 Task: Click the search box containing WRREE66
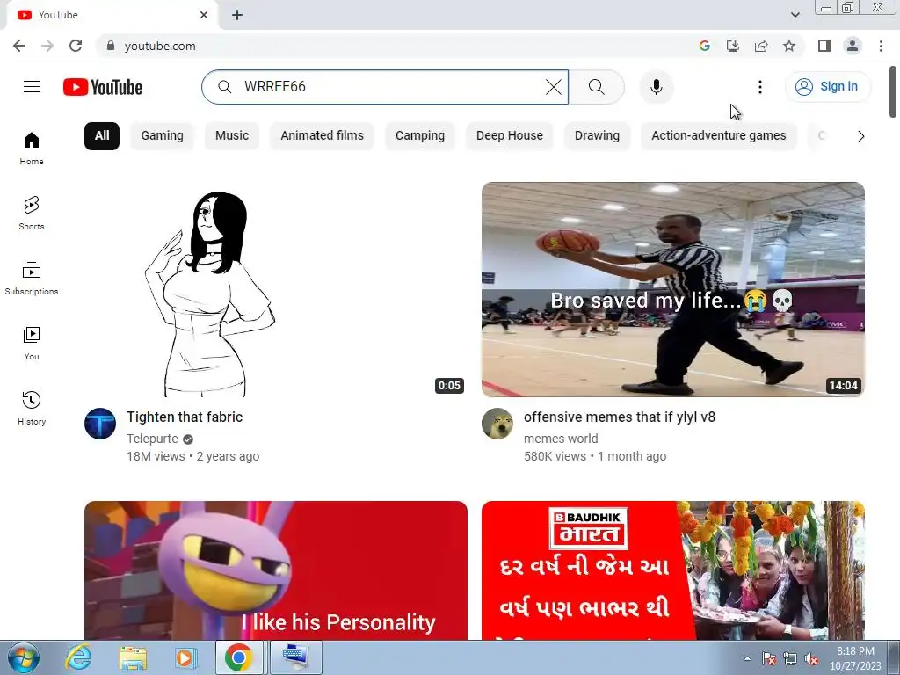pos(385,87)
